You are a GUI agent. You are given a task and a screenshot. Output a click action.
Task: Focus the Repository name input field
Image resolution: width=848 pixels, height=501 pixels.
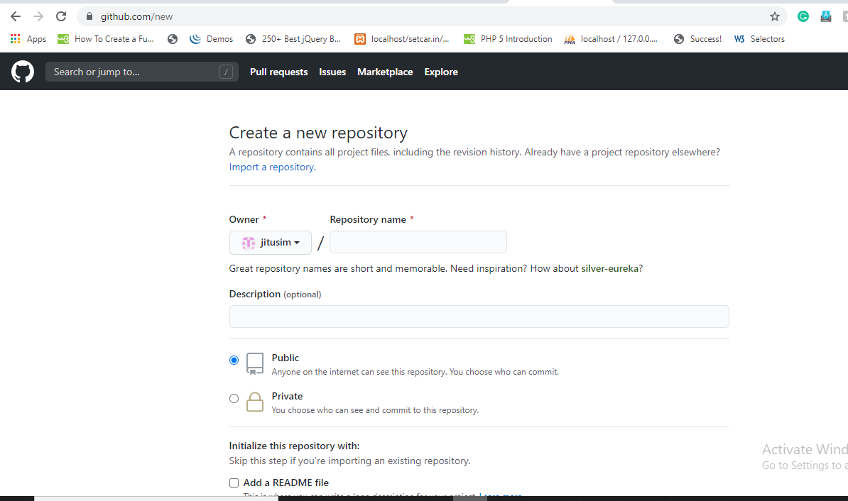pos(418,242)
